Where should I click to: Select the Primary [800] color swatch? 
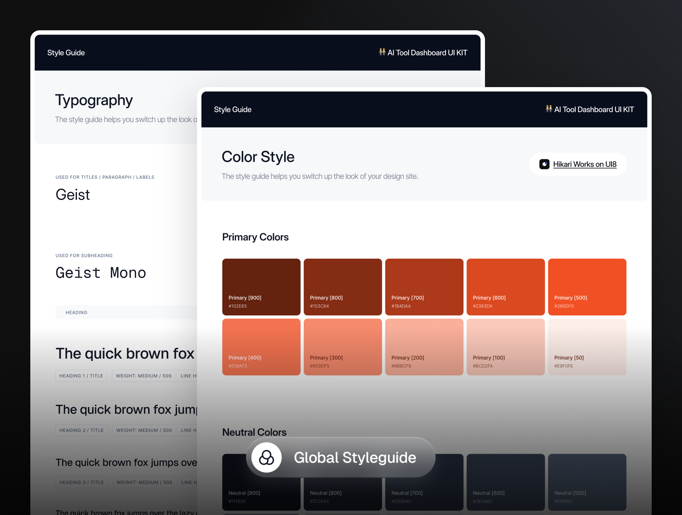[x=343, y=287]
